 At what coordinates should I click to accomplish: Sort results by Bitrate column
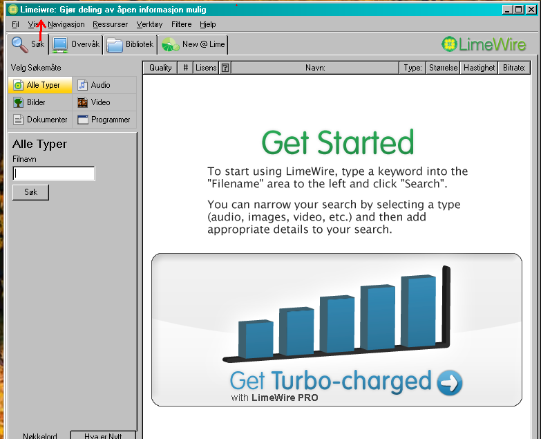pyautogui.click(x=514, y=68)
